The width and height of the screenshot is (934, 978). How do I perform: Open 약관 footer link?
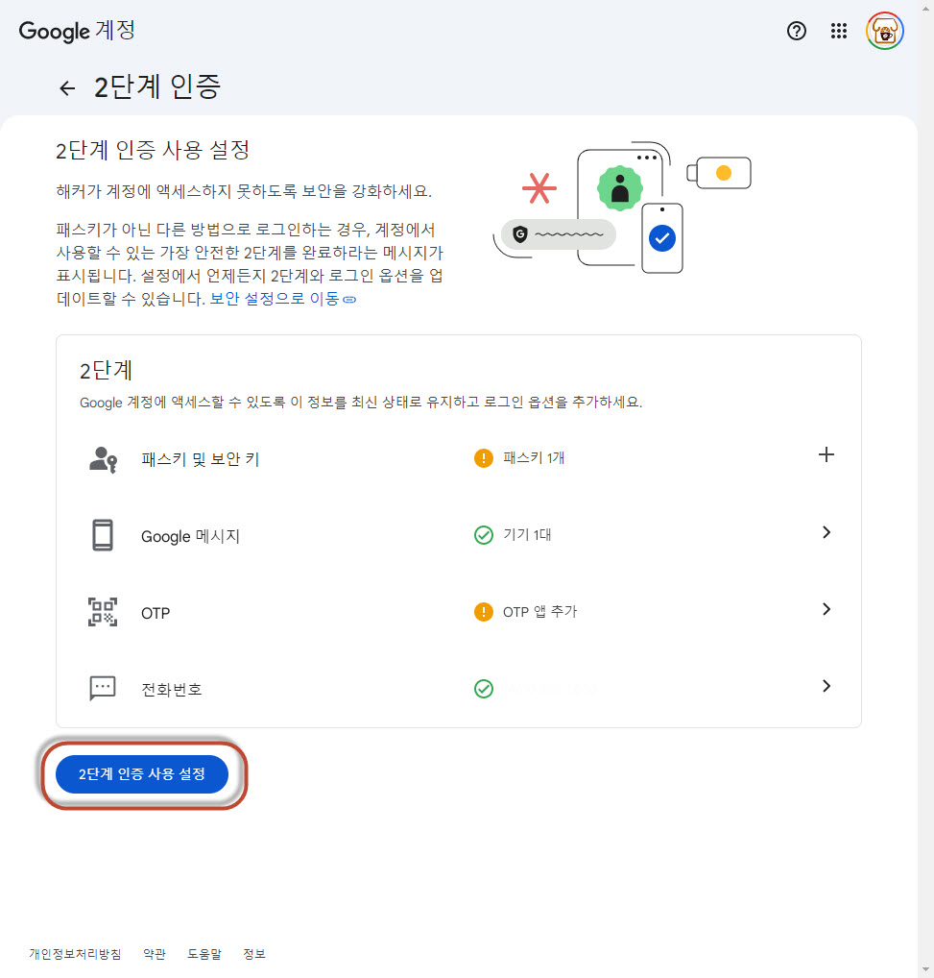click(154, 954)
